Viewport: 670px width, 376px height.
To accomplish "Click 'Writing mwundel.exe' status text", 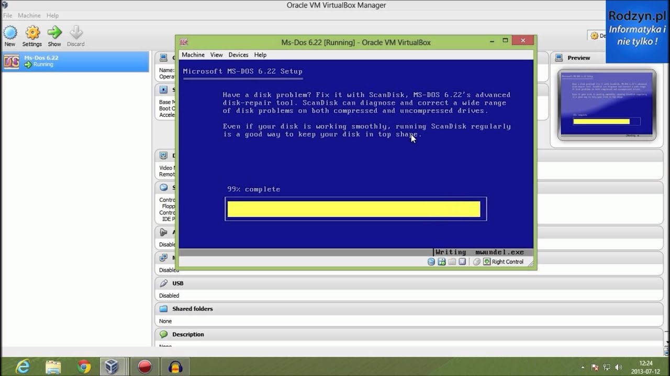I will tap(479, 252).
